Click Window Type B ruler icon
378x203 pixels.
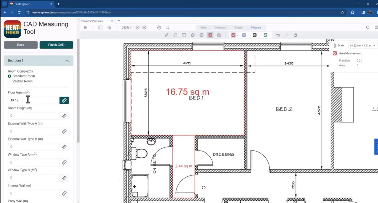point(64,178)
